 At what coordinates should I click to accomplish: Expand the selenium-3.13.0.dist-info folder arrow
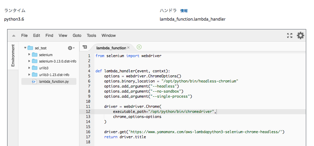pos(30,61)
